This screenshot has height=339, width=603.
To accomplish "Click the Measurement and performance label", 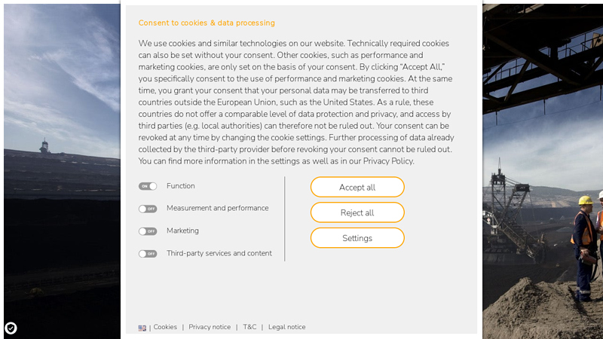I will [x=217, y=208].
